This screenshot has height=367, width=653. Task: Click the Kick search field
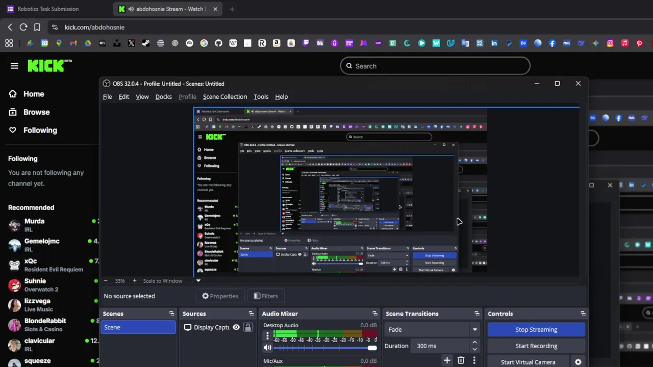point(435,66)
